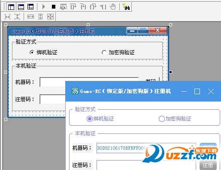221x170 pixels.
Task: Click the make-same-width alignment icon
Action: pyautogui.click(x=31, y=17)
